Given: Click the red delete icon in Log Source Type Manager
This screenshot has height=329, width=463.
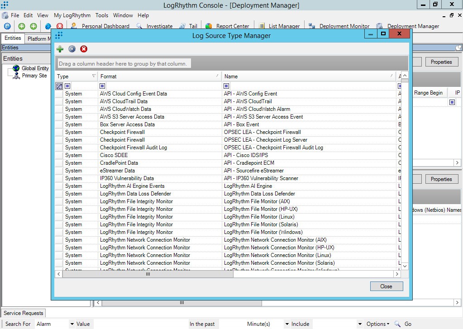Looking at the screenshot, I should coord(84,49).
